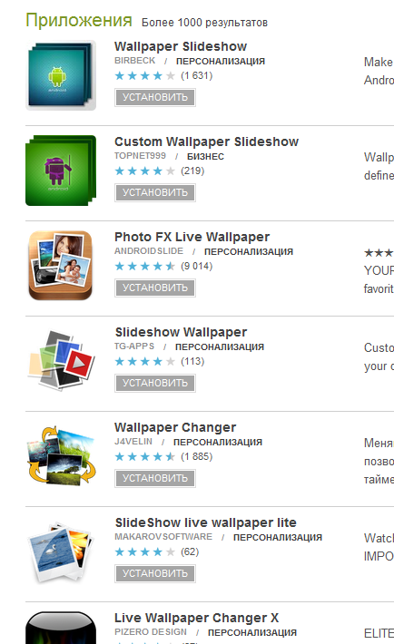
Task: Open the Live Wallpaper Changer X icon
Action: pos(61,628)
